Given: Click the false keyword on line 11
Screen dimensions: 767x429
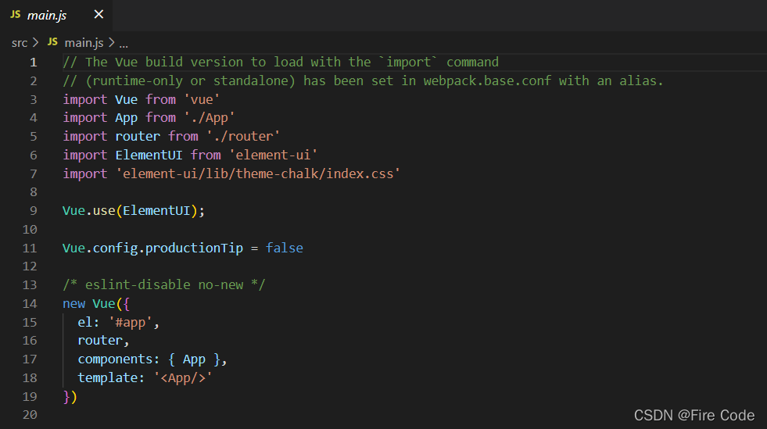Looking at the screenshot, I should (284, 248).
